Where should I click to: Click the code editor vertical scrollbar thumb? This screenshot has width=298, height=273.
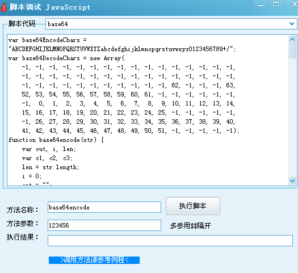pos(292,51)
